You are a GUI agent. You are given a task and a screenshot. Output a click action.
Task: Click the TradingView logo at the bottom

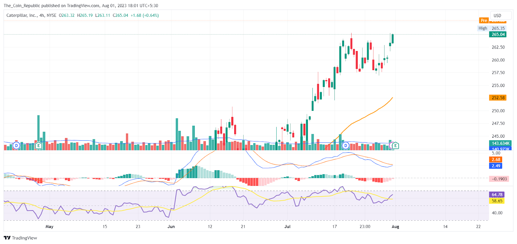point(20,238)
